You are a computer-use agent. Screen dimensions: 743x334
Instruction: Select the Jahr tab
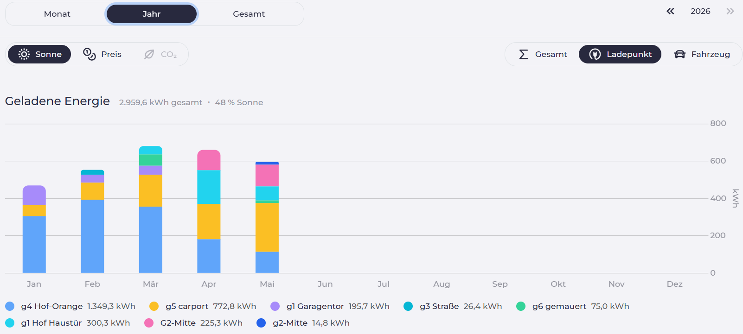152,14
